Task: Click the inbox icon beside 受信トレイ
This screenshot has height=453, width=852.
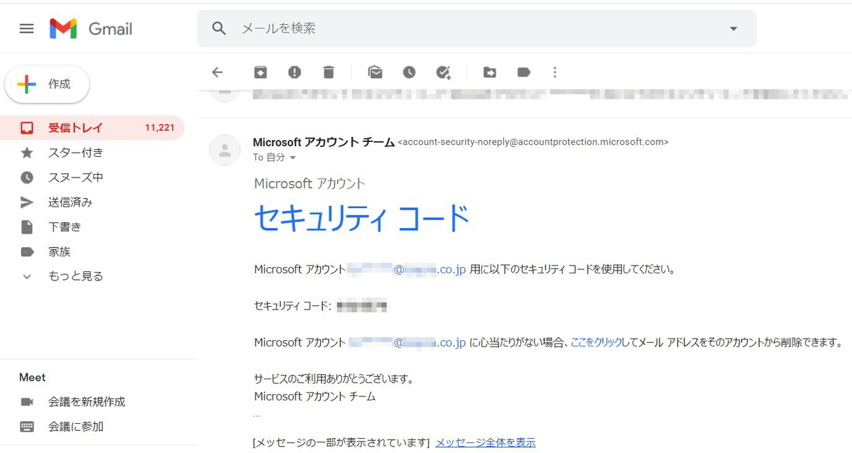Action: [27, 128]
